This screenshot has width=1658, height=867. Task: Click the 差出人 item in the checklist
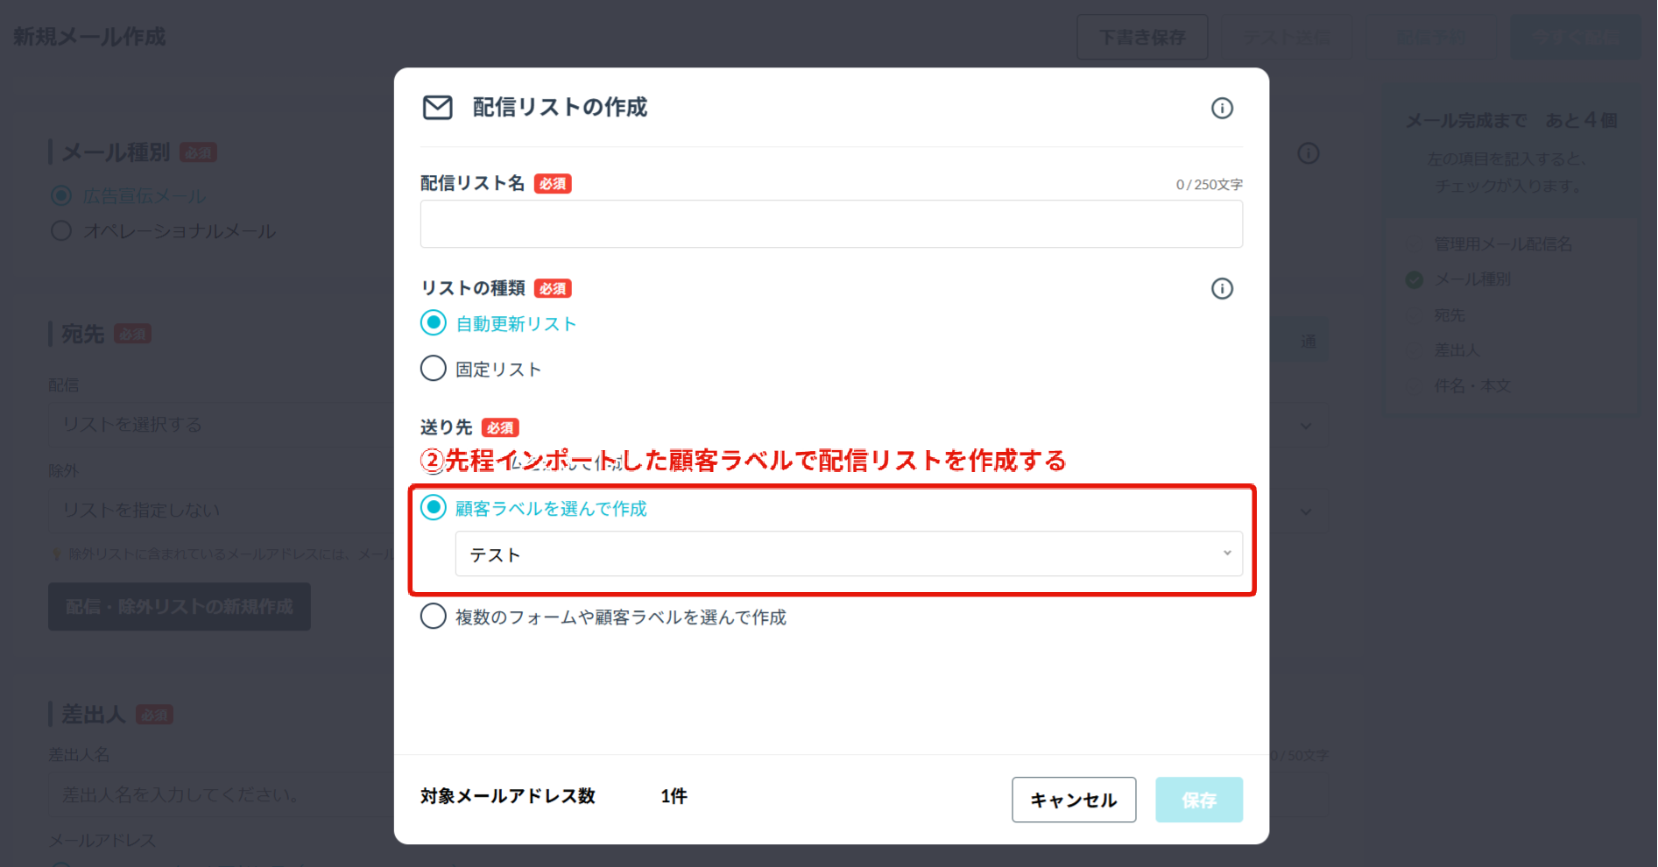1457,350
